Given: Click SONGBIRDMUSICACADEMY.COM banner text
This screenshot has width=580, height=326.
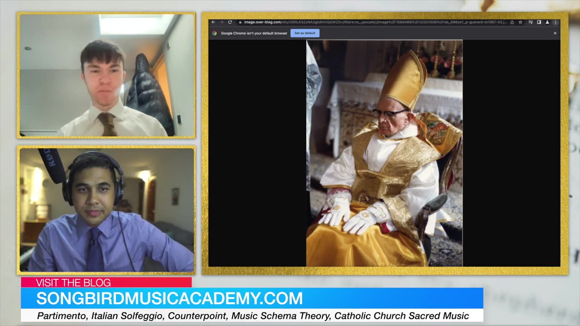Looking at the screenshot, I should pyautogui.click(x=169, y=298).
